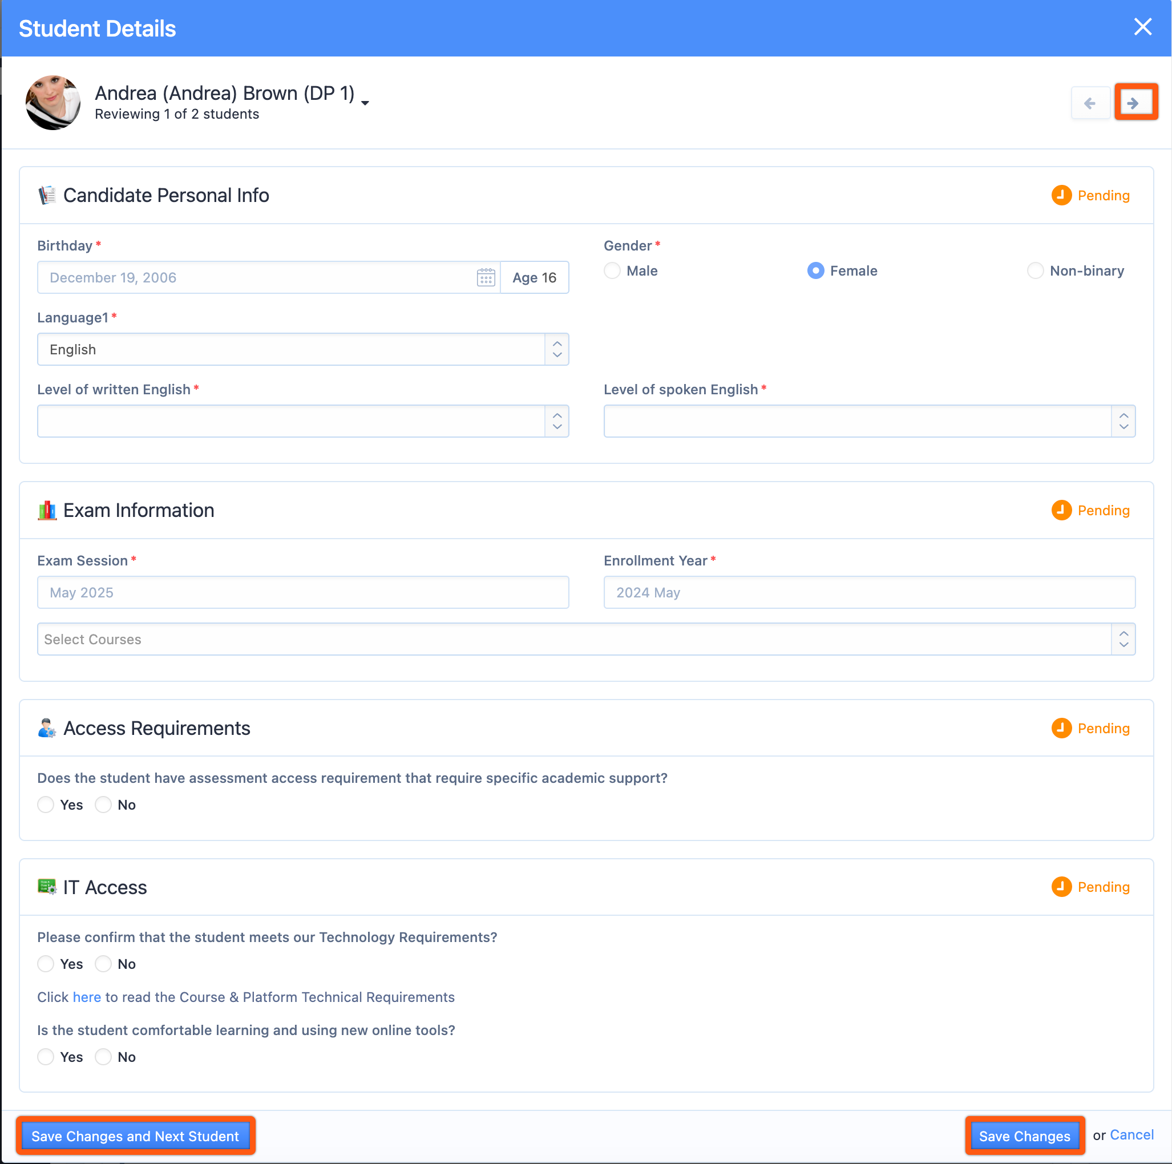Click Pending clock icon in Access Requirements

click(1061, 728)
